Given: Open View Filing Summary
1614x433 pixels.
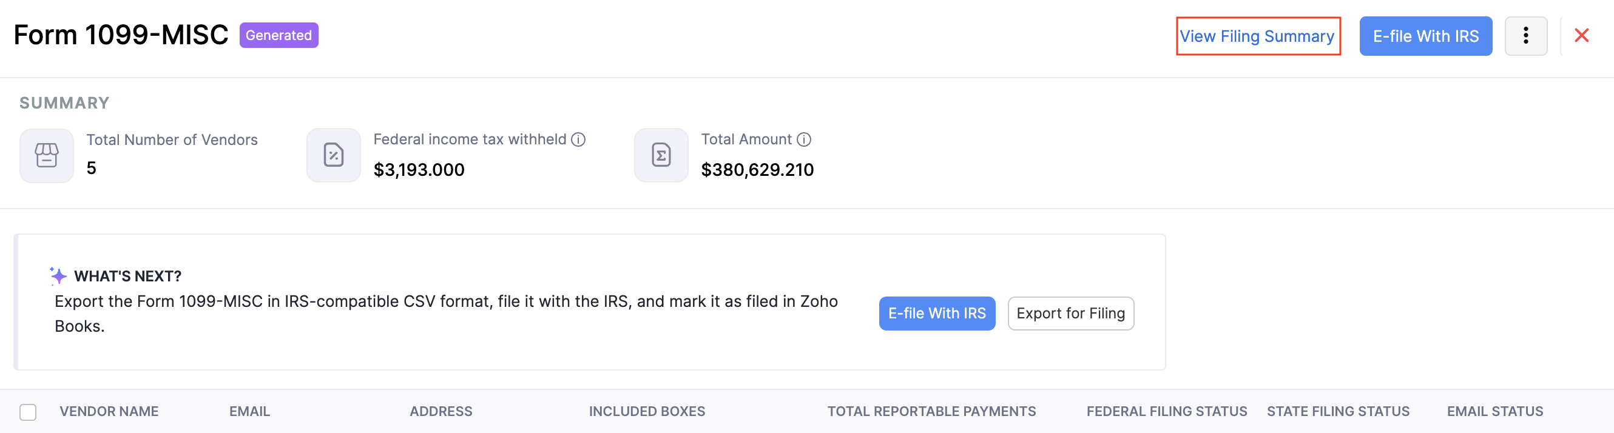Looking at the screenshot, I should (1257, 36).
